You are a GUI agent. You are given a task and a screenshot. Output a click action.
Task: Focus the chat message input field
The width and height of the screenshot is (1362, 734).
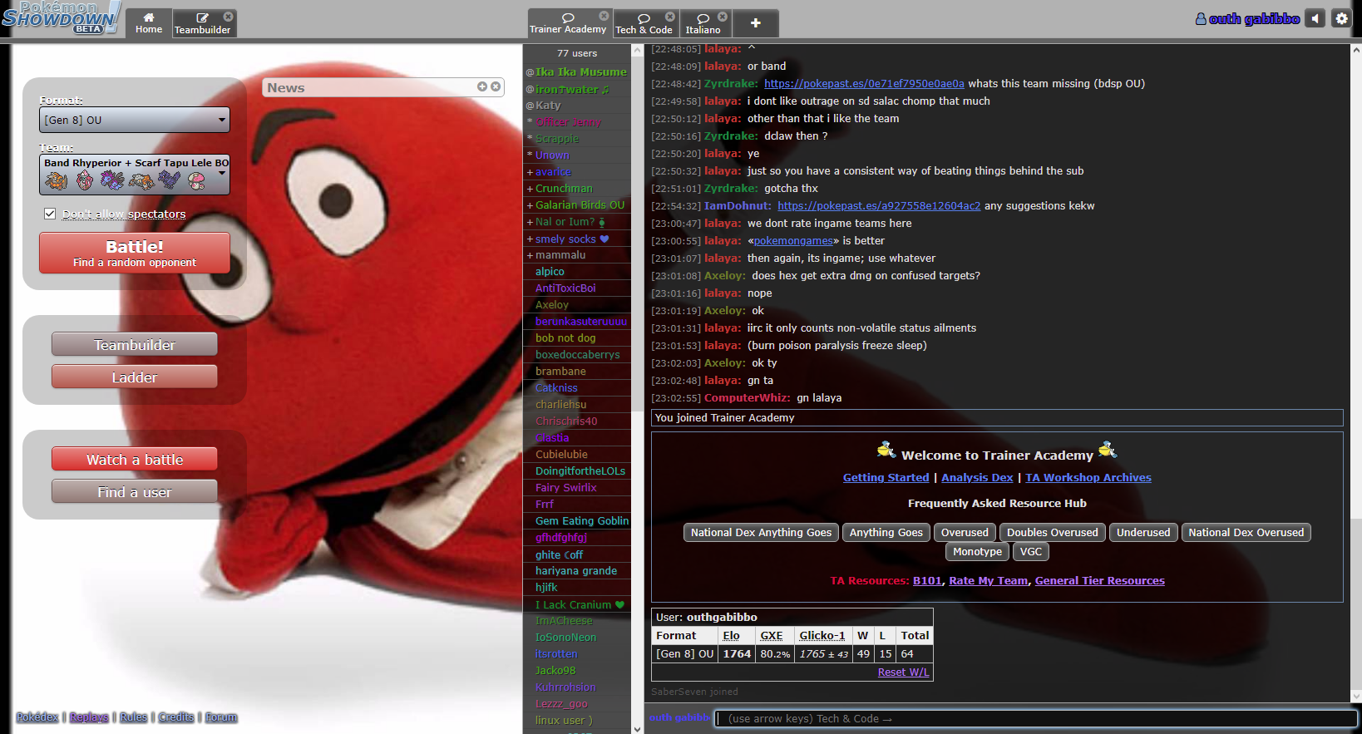click(x=1035, y=718)
